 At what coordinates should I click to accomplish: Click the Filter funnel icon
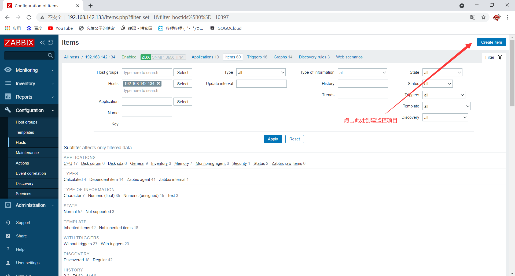click(500, 57)
